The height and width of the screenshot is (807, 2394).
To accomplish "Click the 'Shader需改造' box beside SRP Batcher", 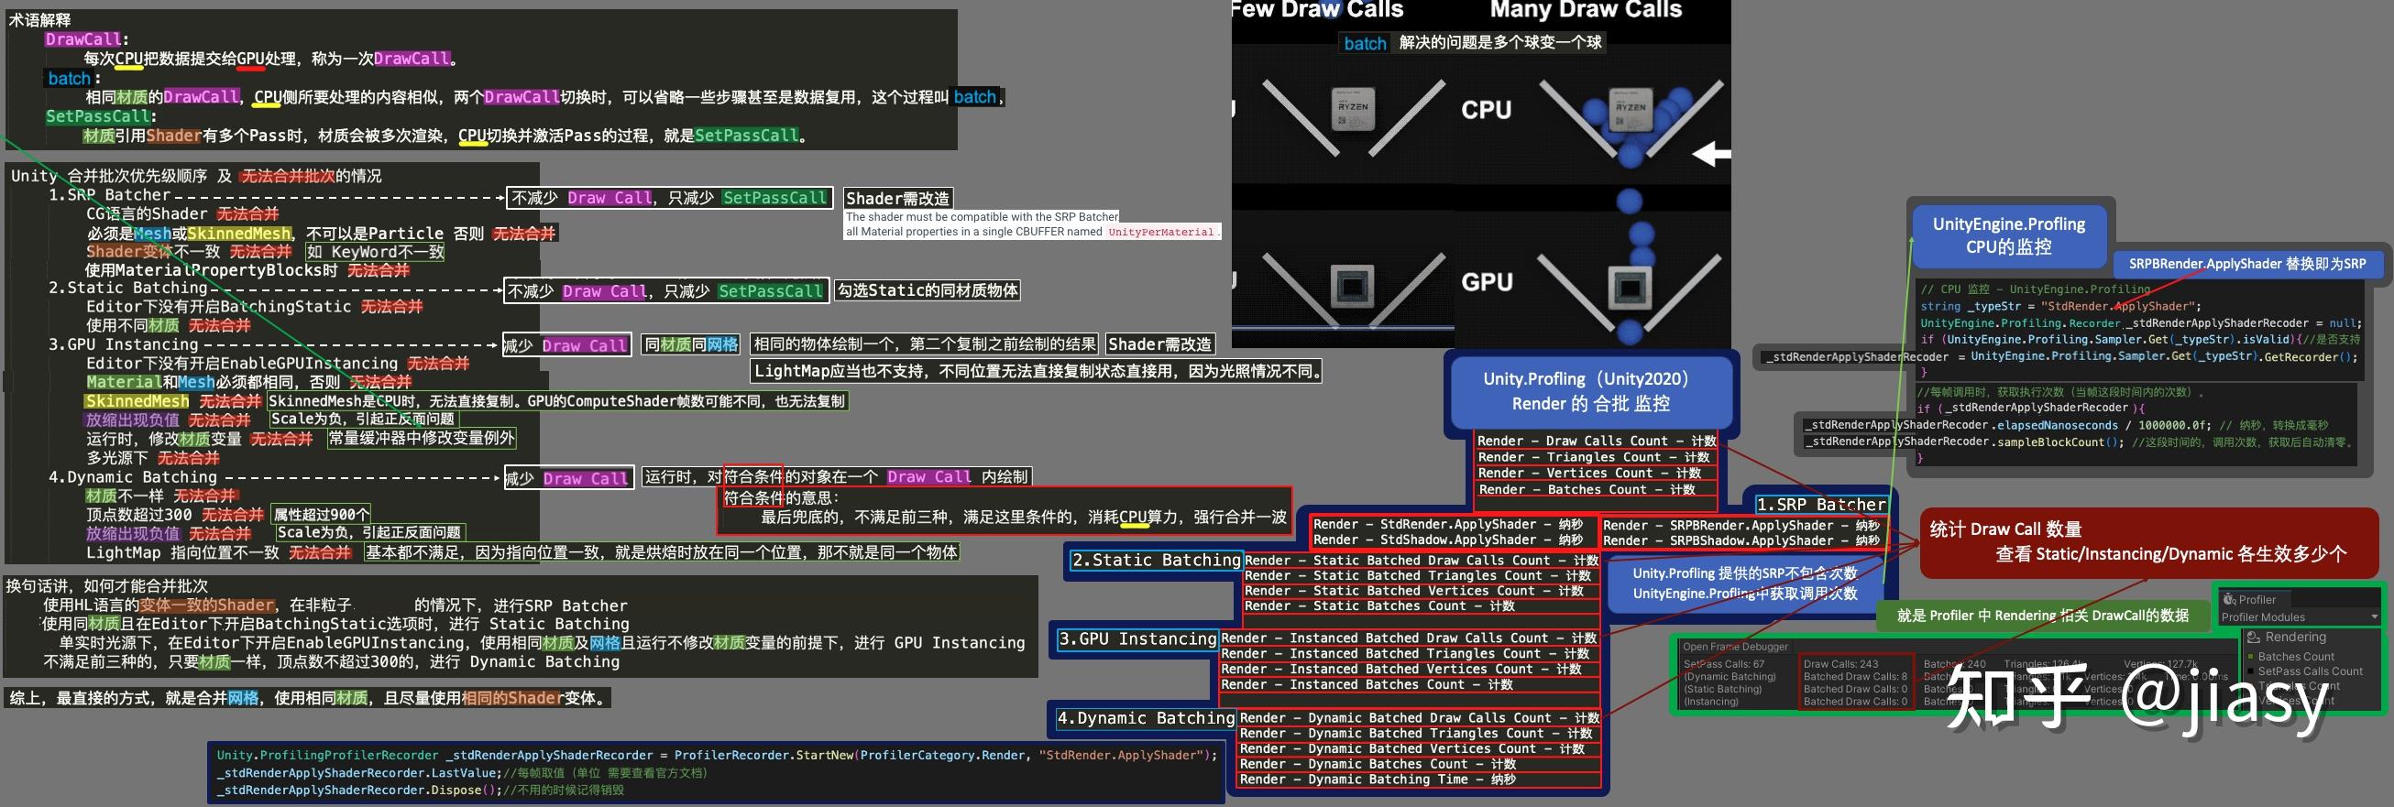I will click(x=898, y=198).
